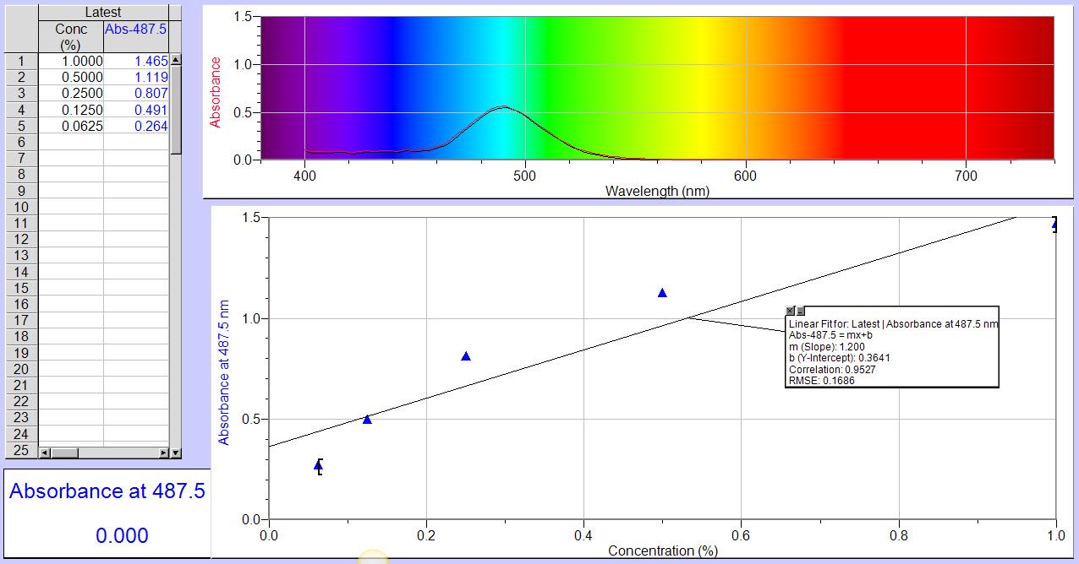The height and width of the screenshot is (564, 1079).
Task: Close the Linear Fit results box
Action: pos(788,311)
